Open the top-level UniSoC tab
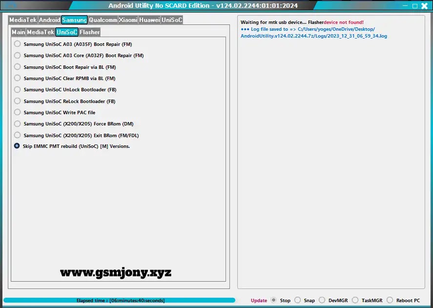This screenshot has height=308, width=433. (172, 20)
